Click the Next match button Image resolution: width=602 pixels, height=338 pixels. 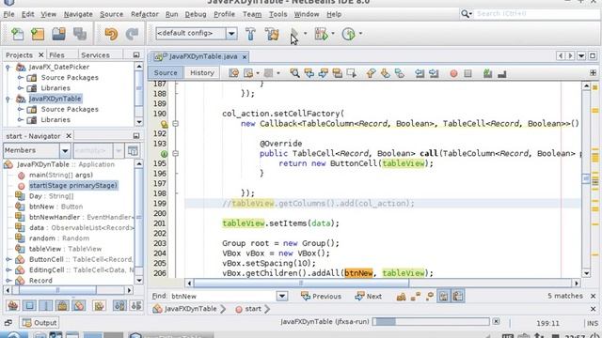click(x=368, y=297)
